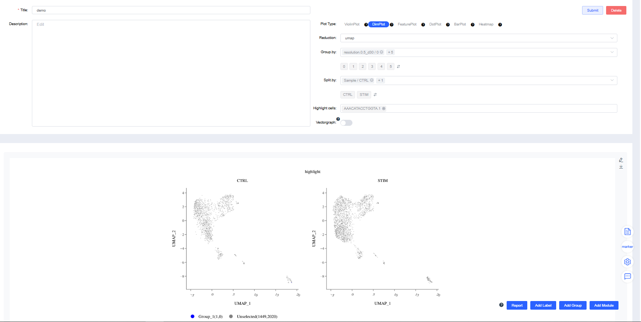Expand the Group.by dropdown arrow

pos(612,52)
